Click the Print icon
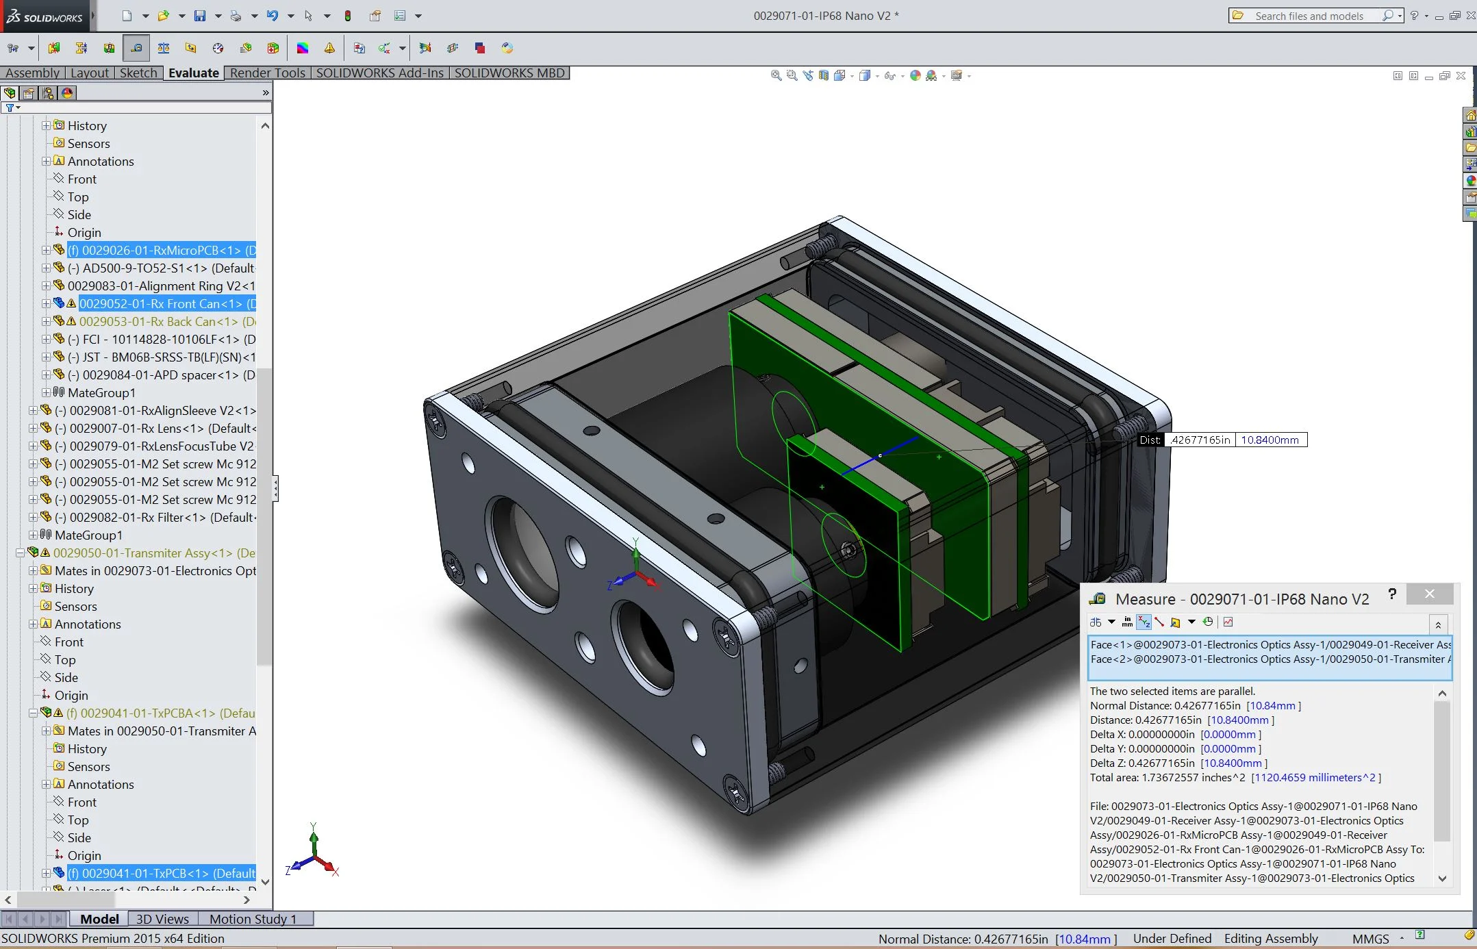This screenshot has width=1477, height=949. [x=236, y=16]
